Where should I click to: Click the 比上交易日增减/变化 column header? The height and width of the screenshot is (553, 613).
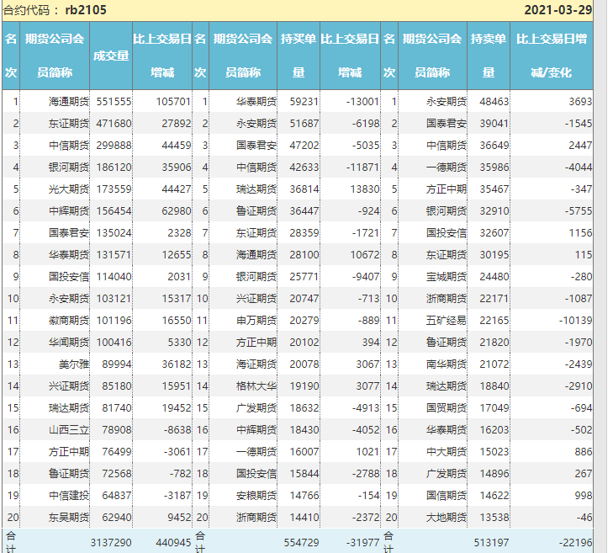coord(551,56)
